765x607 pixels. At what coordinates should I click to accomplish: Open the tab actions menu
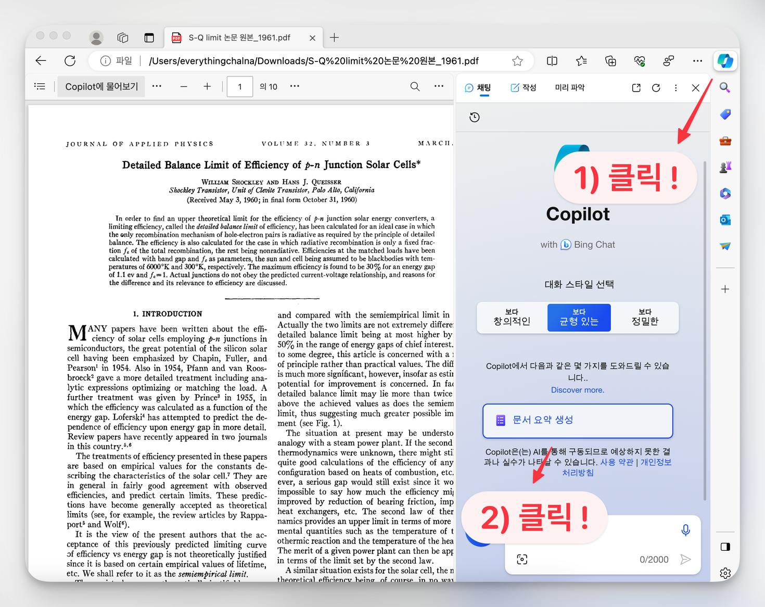point(149,37)
